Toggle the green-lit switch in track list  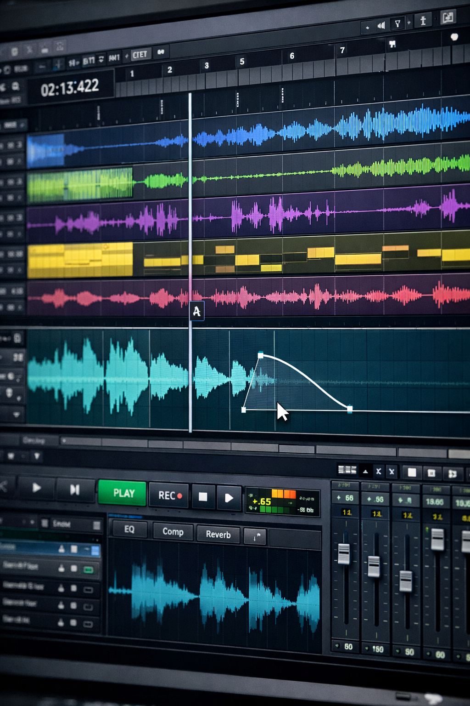[88, 570]
